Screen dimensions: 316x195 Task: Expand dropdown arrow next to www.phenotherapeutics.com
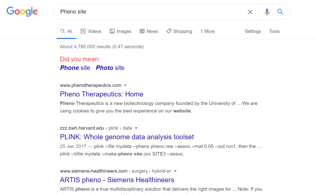[x=125, y=85]
